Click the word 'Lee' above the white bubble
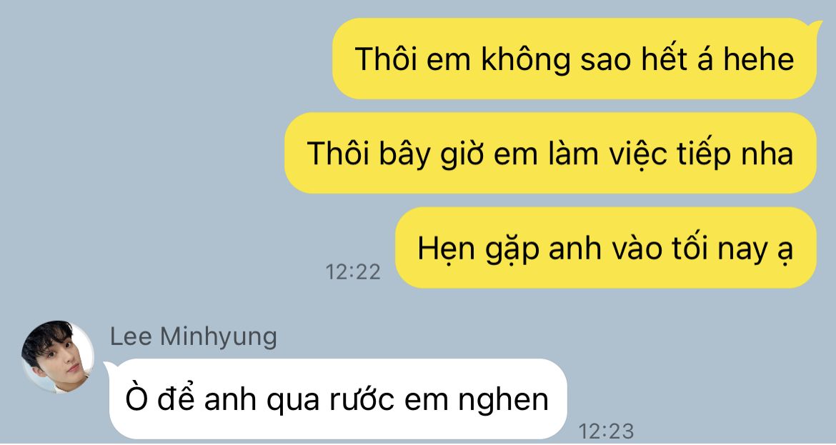 click(x=131, y=337)
